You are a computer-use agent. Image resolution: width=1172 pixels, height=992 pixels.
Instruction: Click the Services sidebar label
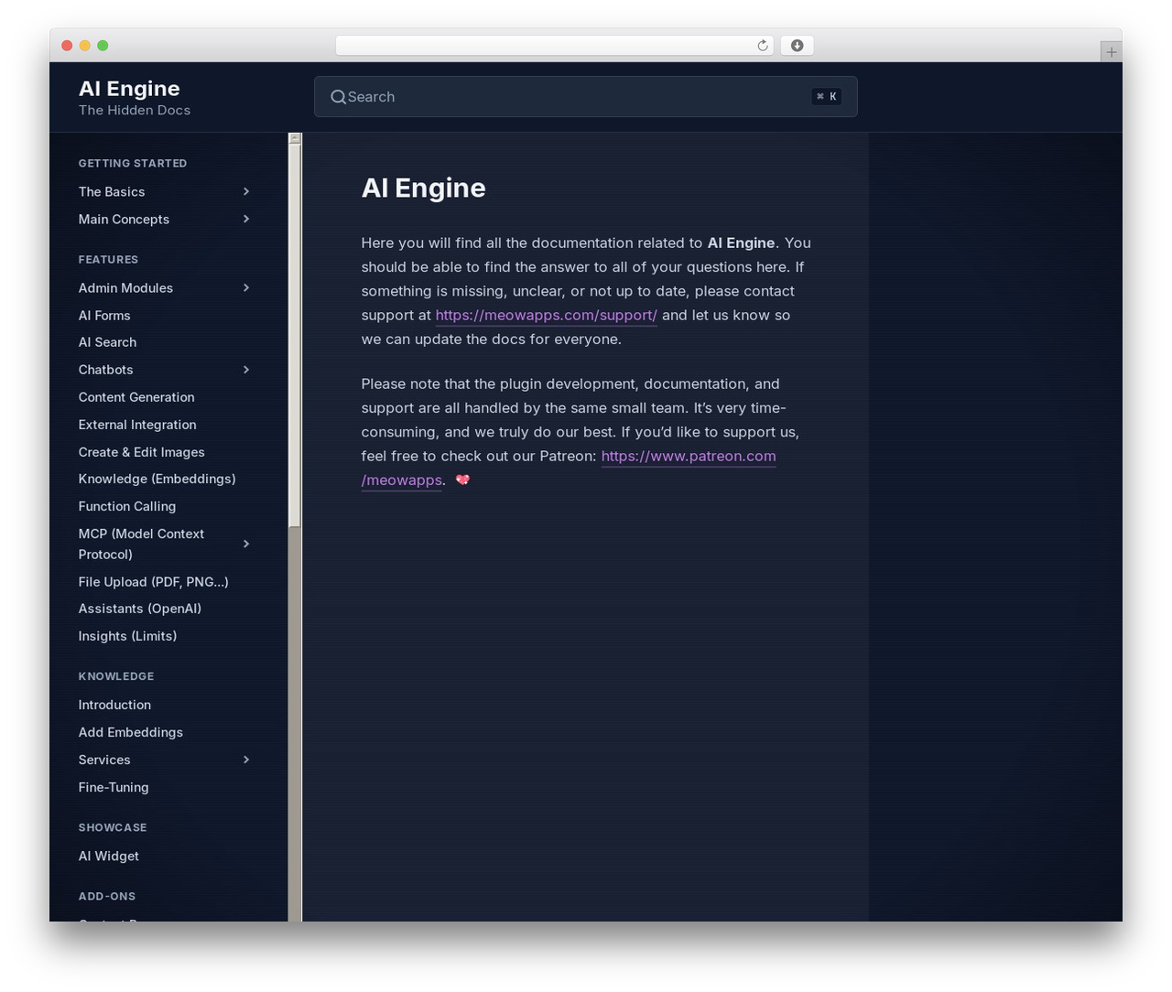(104, 760)
